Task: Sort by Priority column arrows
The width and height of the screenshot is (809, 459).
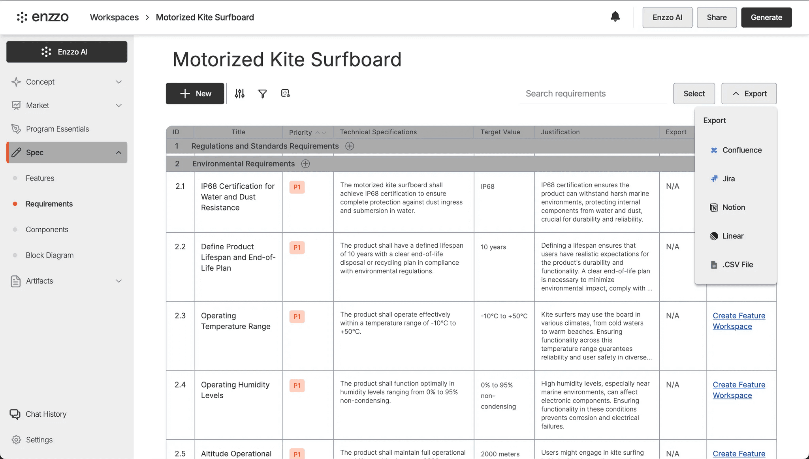Action: click(321, 132)
